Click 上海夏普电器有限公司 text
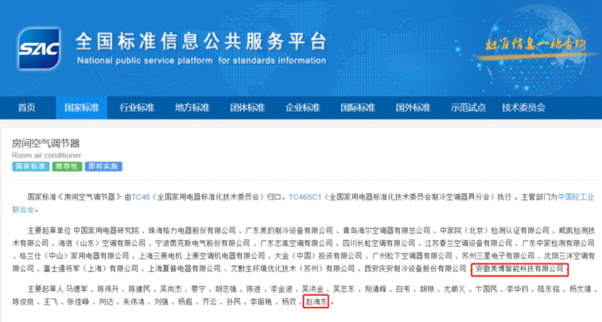The image size is (602, 322). click(x=185, y=268)
